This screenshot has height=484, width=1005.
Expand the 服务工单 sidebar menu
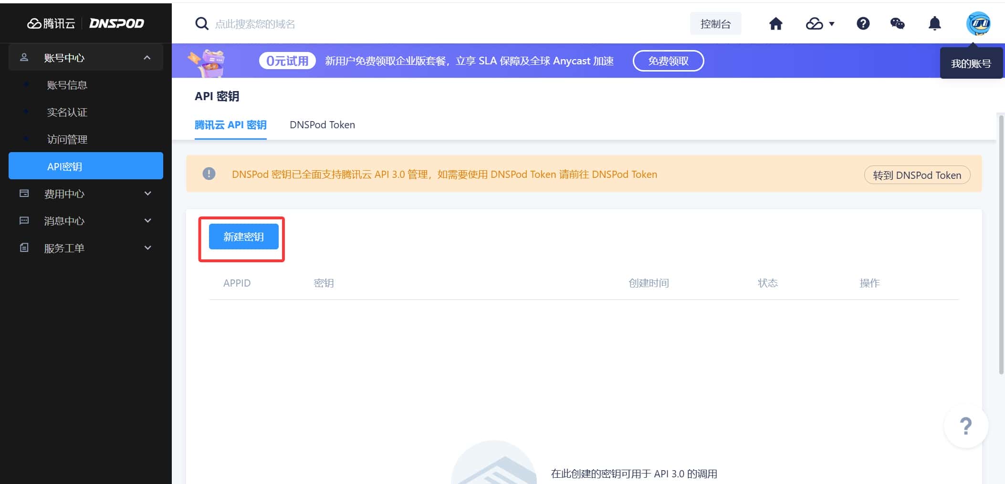[x=86, y=248]
